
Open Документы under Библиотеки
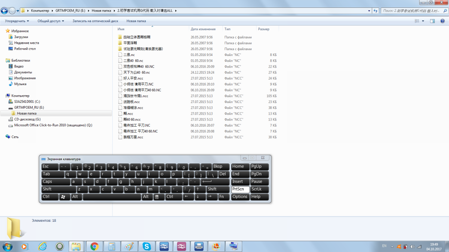click(x=23, y=72)
